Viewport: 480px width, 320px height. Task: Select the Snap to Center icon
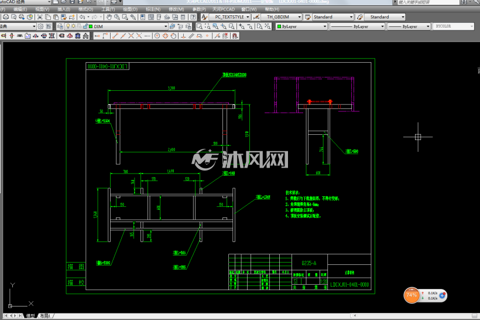click(x=157, y=36)
